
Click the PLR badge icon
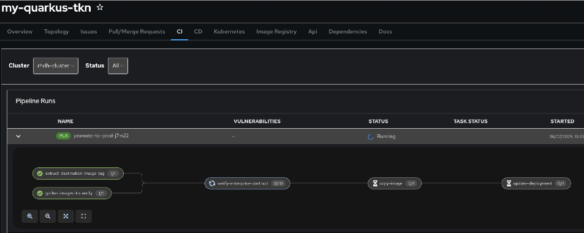pos(63,136)
